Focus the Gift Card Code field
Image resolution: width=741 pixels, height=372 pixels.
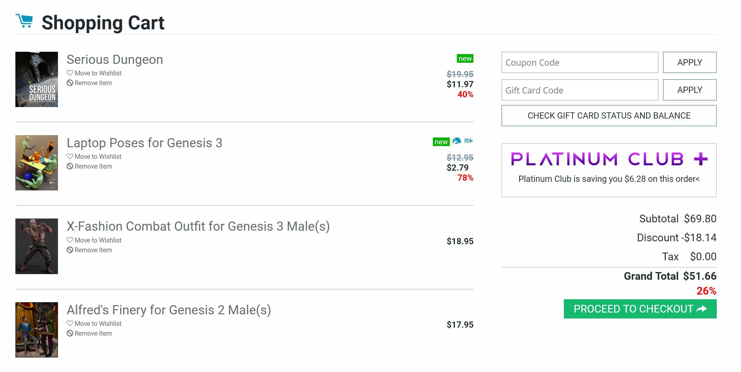pos(580,90)
